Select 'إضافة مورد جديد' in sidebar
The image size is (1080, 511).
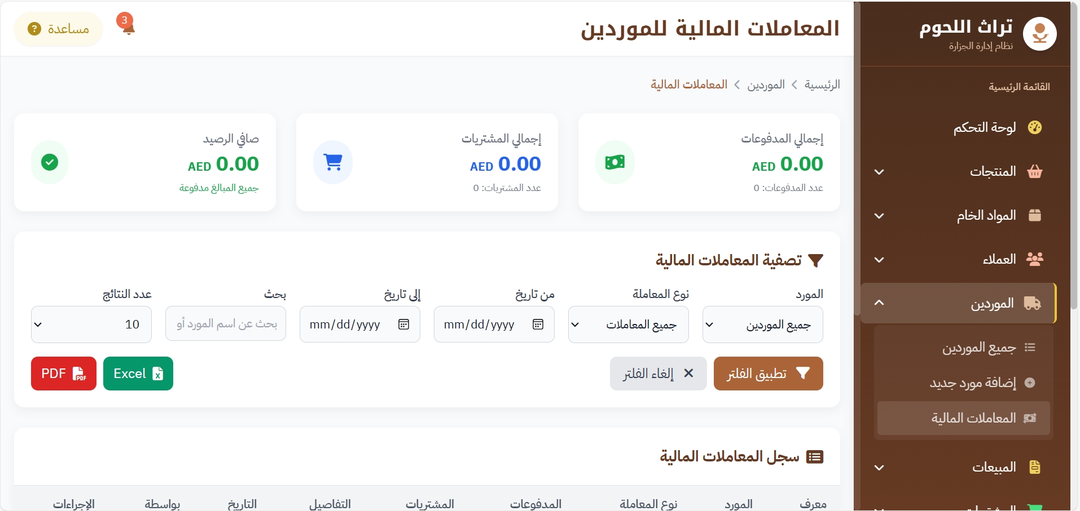pos(973,383)
